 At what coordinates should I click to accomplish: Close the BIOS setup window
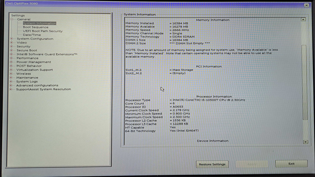point(307,5)
